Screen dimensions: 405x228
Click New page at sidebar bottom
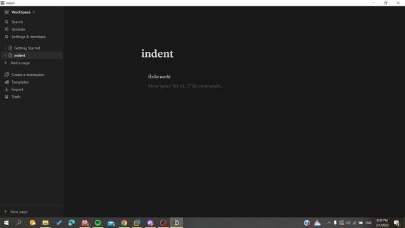[x=19, y=212]
